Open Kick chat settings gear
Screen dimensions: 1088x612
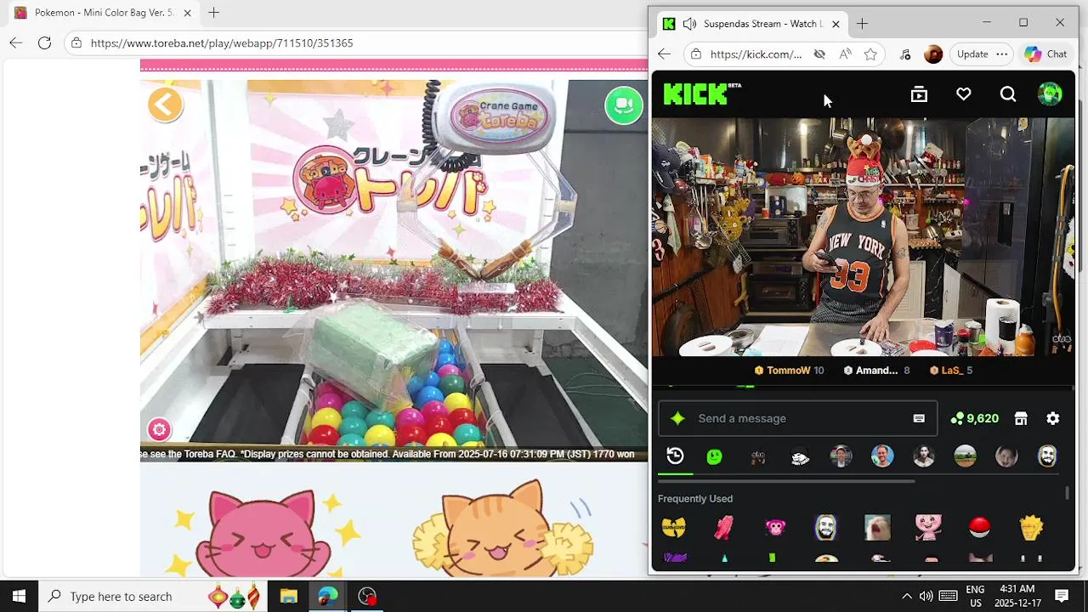(1052, 418)
